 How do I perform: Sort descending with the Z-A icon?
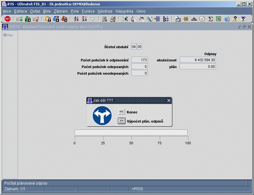[84, 19]
